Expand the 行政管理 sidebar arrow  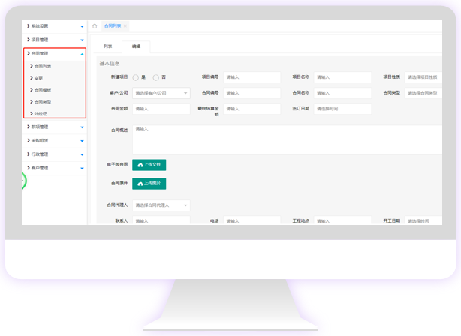82,154
